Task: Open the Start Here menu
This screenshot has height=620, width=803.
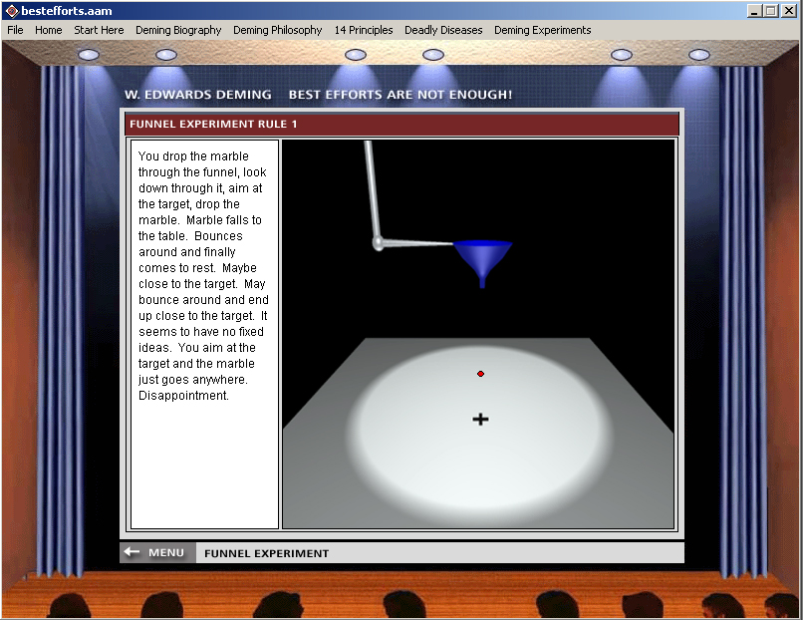Action: [99, 30]
